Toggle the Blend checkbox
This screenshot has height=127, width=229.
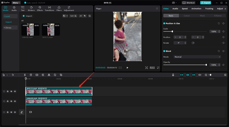tap(164, 51)
